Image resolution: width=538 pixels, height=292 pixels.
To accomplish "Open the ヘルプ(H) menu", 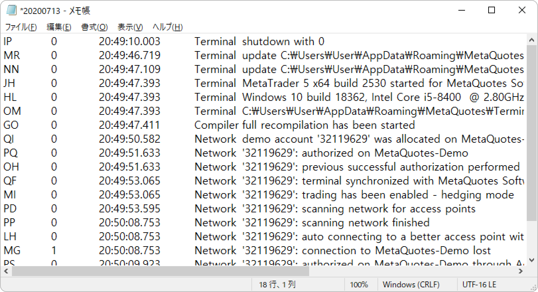I will pyautogui.click(x=168, y=27).
